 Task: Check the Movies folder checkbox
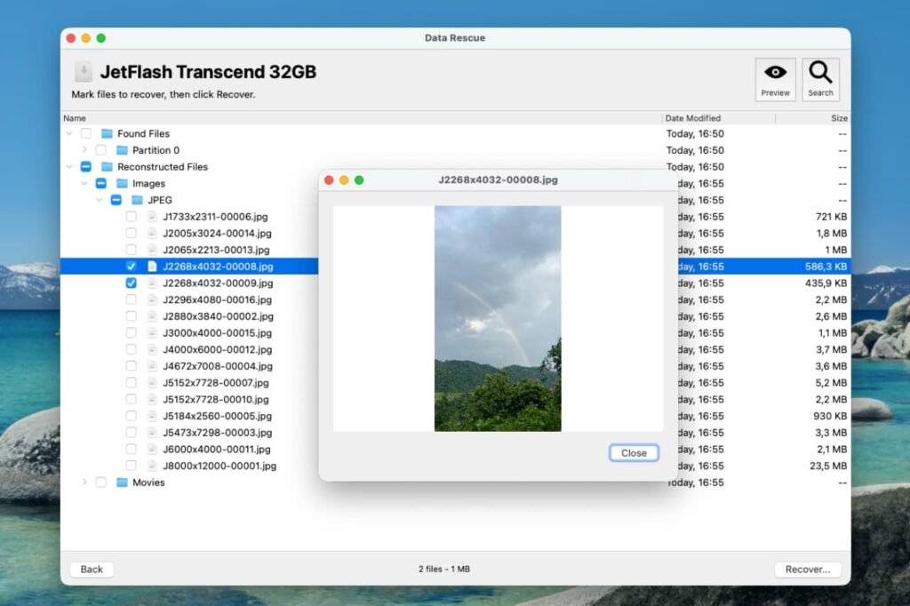[101, 482]
